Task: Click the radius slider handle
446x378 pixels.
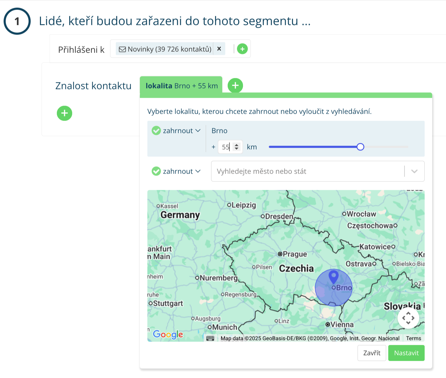Action: pos(360,147)
